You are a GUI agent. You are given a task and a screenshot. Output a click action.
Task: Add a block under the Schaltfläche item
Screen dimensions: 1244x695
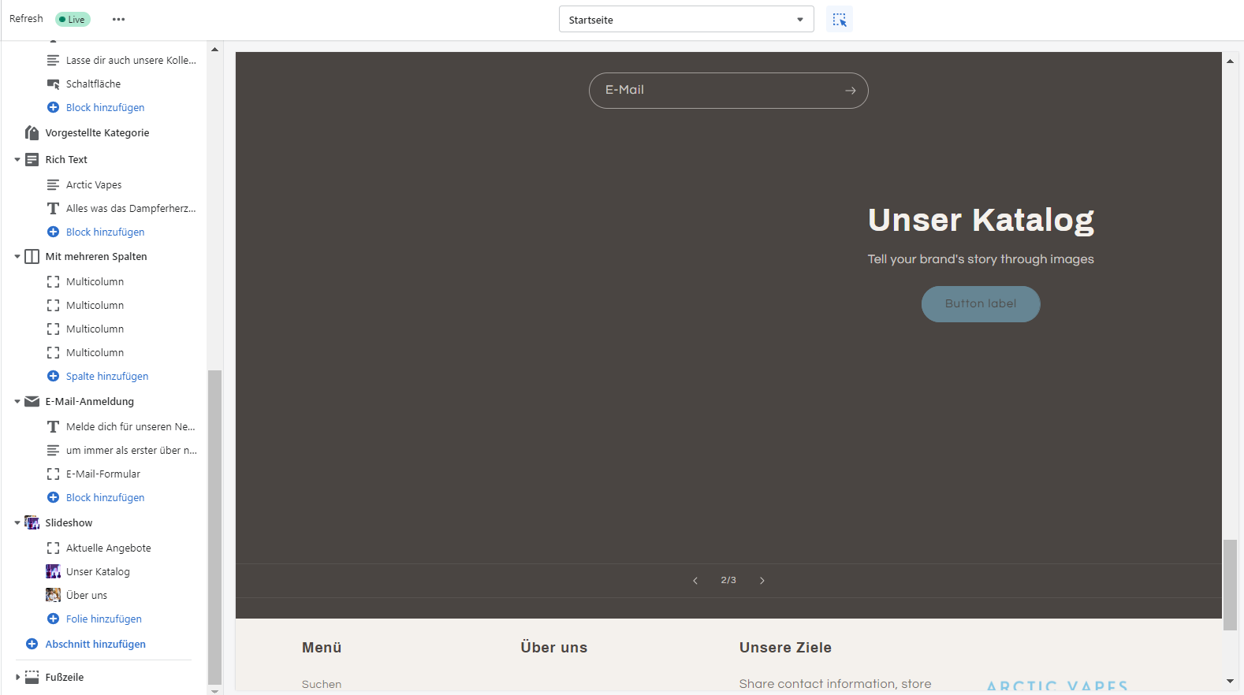click(105, 108)
